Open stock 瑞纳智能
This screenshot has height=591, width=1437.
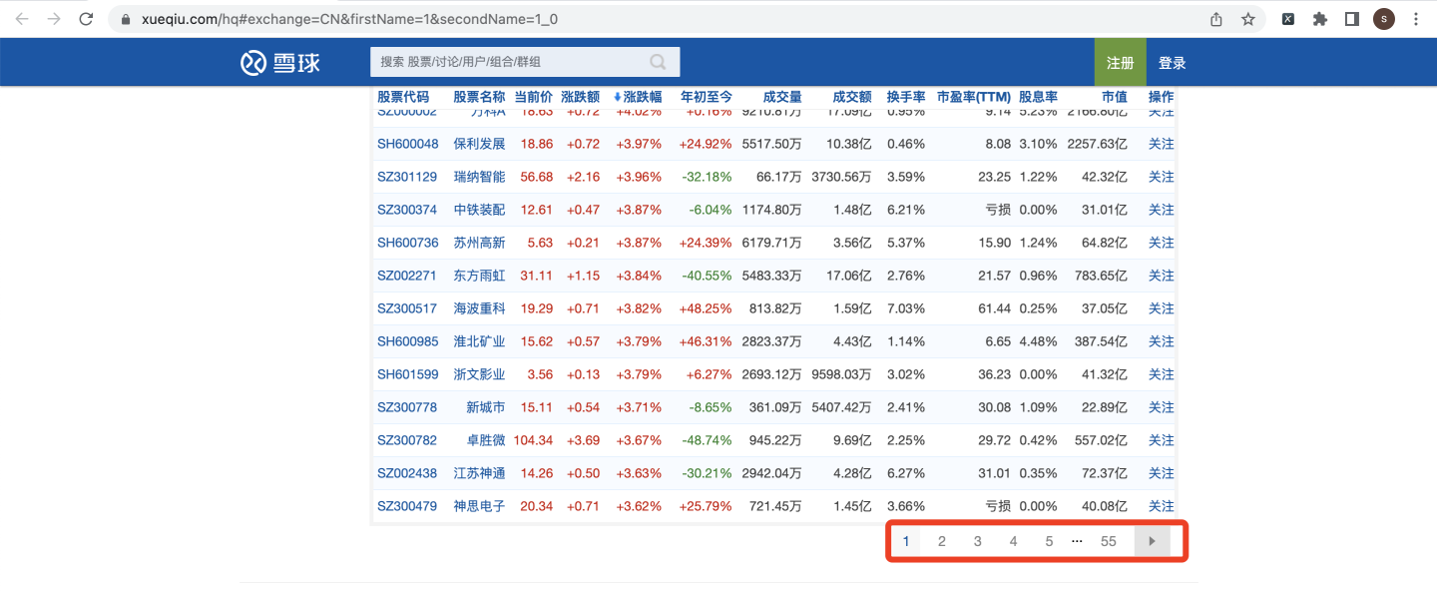(x=479, y=177)
